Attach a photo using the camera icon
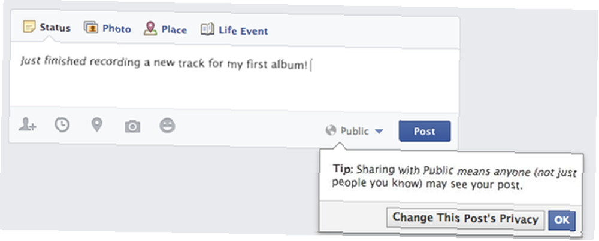 [x=132, y=126]
